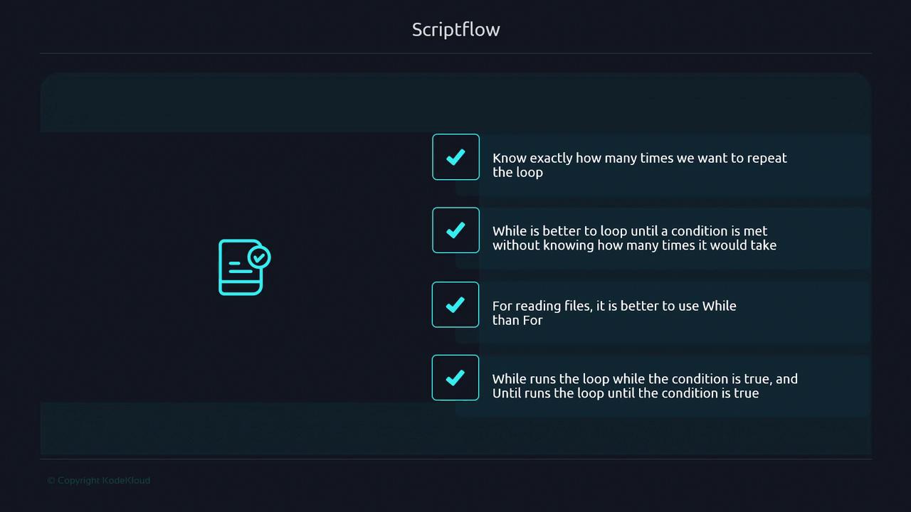The image size is (911, 512).
Task: Click the line "Until runs the loop until the condition is true"
Action: pos(625,393)
